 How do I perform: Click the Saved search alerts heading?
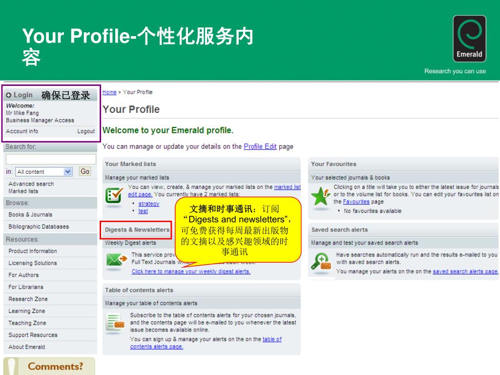coord(340,229)
